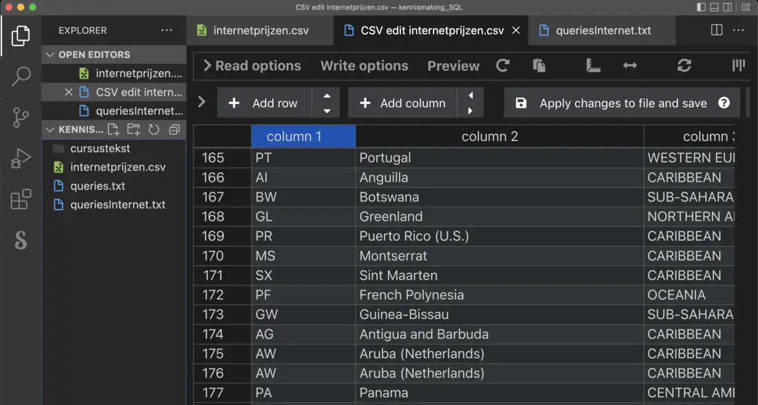Open the S extension icon in activity bar

coord(20,240)
